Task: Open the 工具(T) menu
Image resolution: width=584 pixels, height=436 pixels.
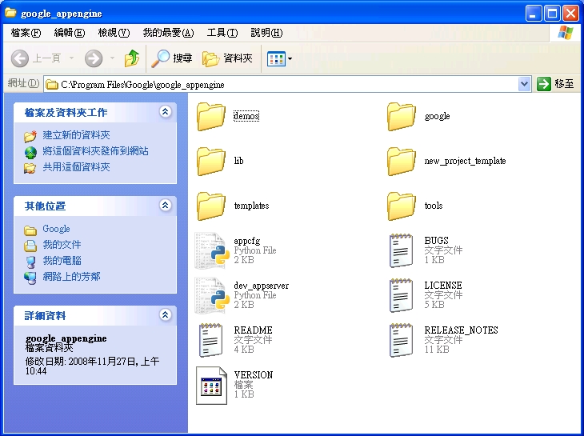Action: pyautogui.click(x=222, y=33)
